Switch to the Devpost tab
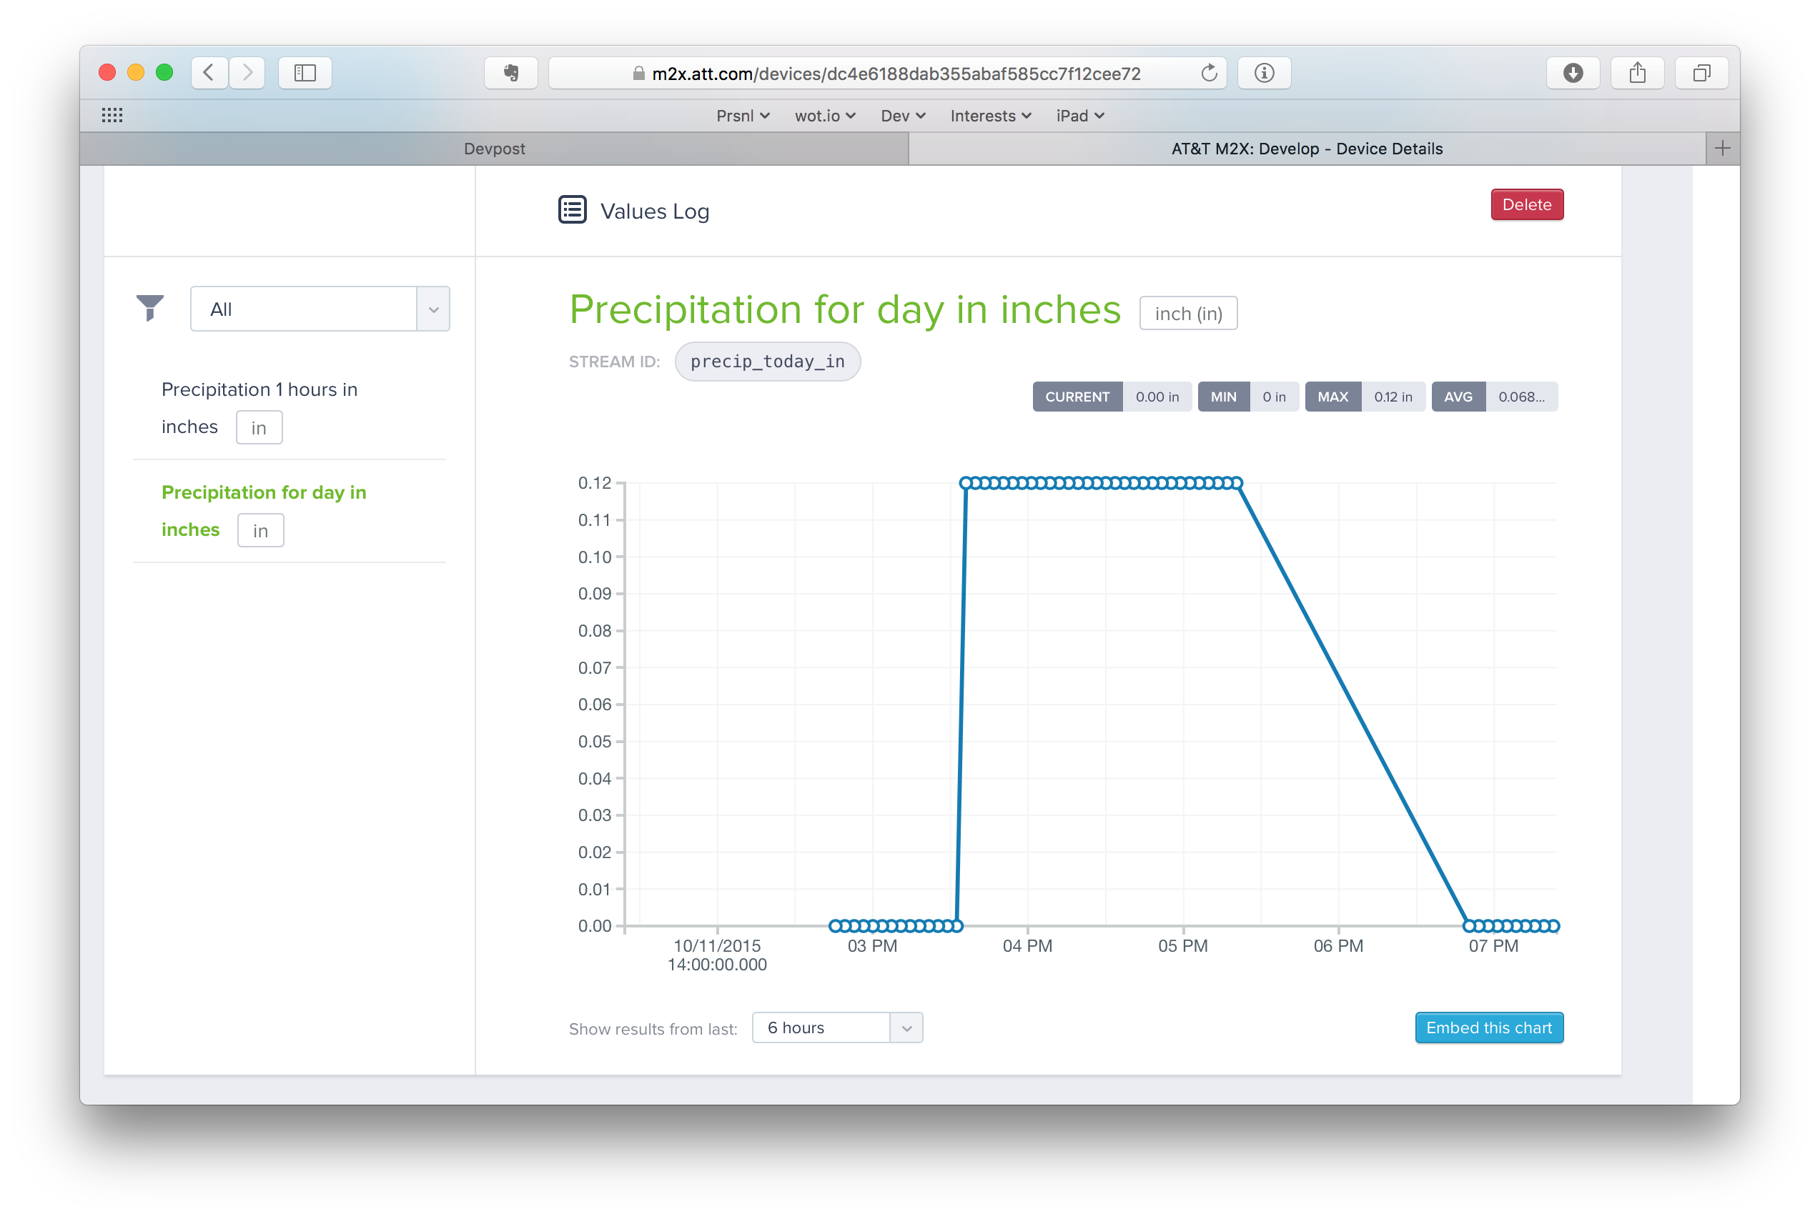 494,149
